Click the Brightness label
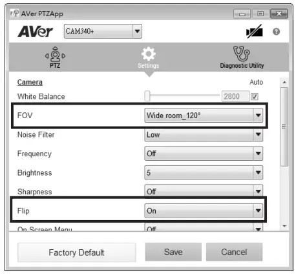 (x=34, y=173)
